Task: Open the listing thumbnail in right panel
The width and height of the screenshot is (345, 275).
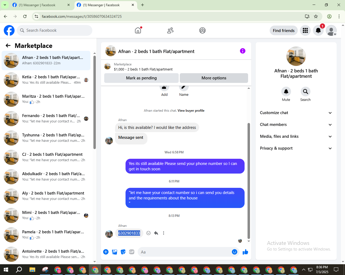Action: pos(296,56)
